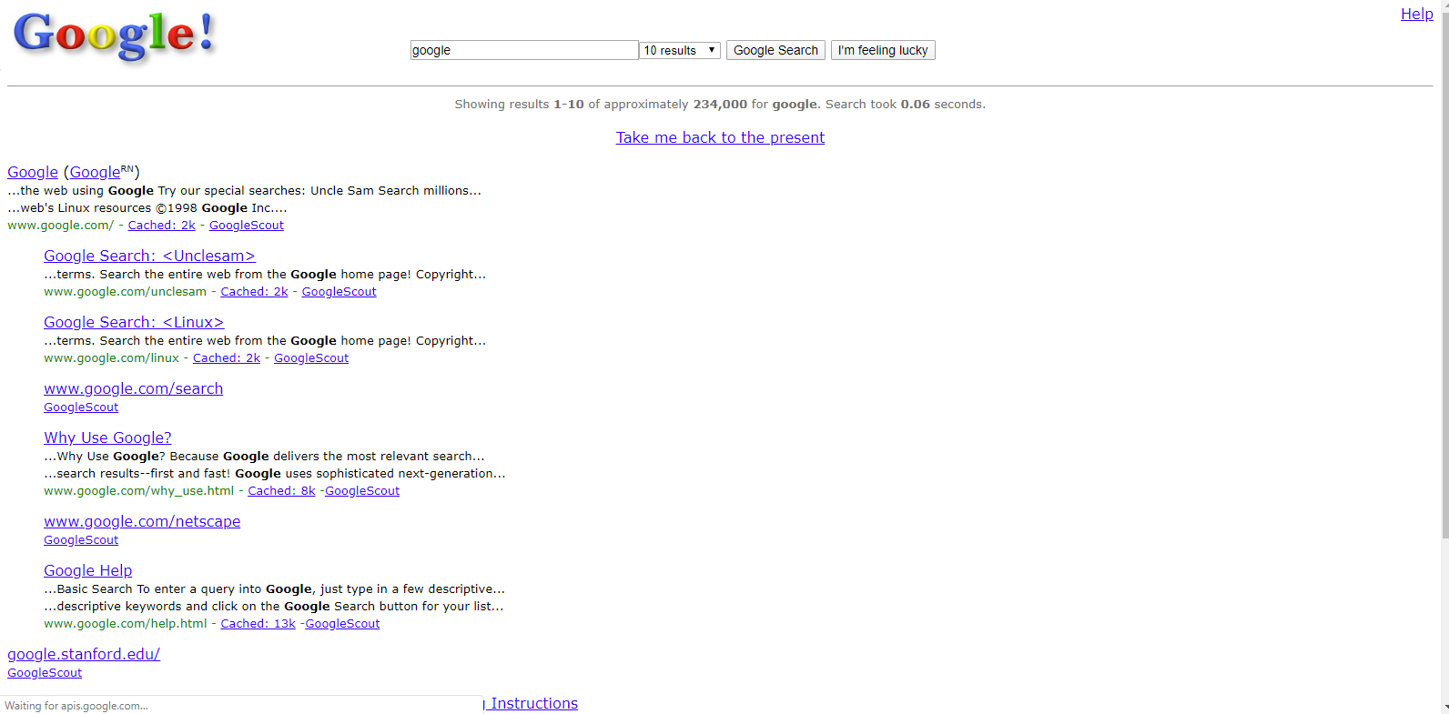The height and width of the screenshot is (714, 1449).
Task: Click GoogleScout under google.stanford.edu/
Action: pyautogui.click(x=45, y=673)
